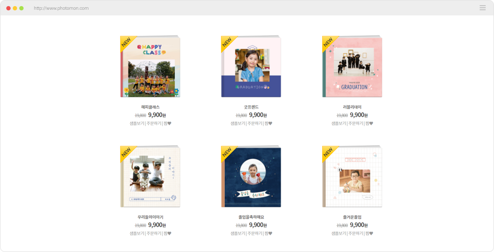Open the hamburger menu icon
The width and height of the screenshot is (494, 252).
[482, 8]
